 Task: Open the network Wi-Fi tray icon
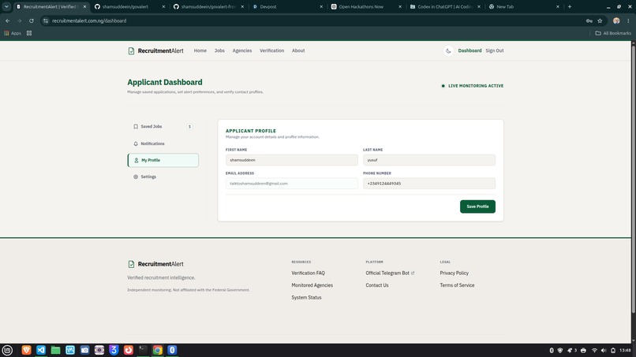(x=594, y=350)
